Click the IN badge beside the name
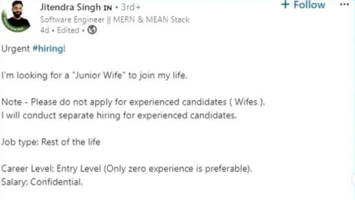 (x=107, y=9)
